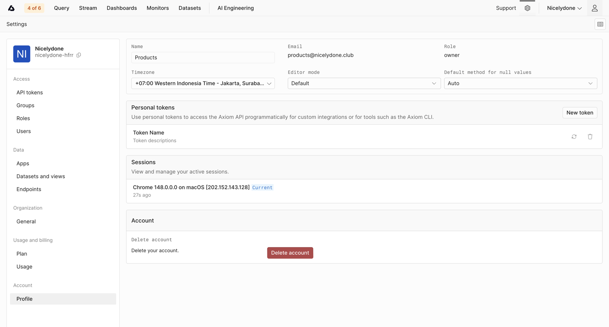Viewport: 609px width, 327px height.
Task: Open Dashboards in the top navigation
Action: pos(122,8)
